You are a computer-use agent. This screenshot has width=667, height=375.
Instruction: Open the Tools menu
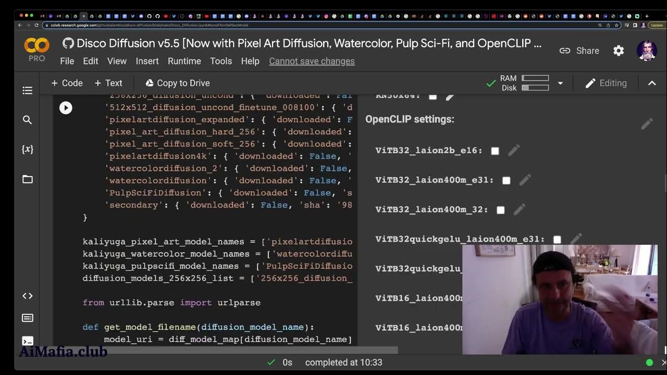point(221,61)
